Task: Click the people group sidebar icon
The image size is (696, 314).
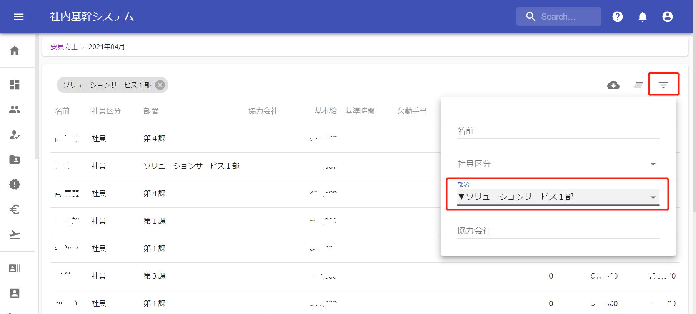Action: coord(15,110)
